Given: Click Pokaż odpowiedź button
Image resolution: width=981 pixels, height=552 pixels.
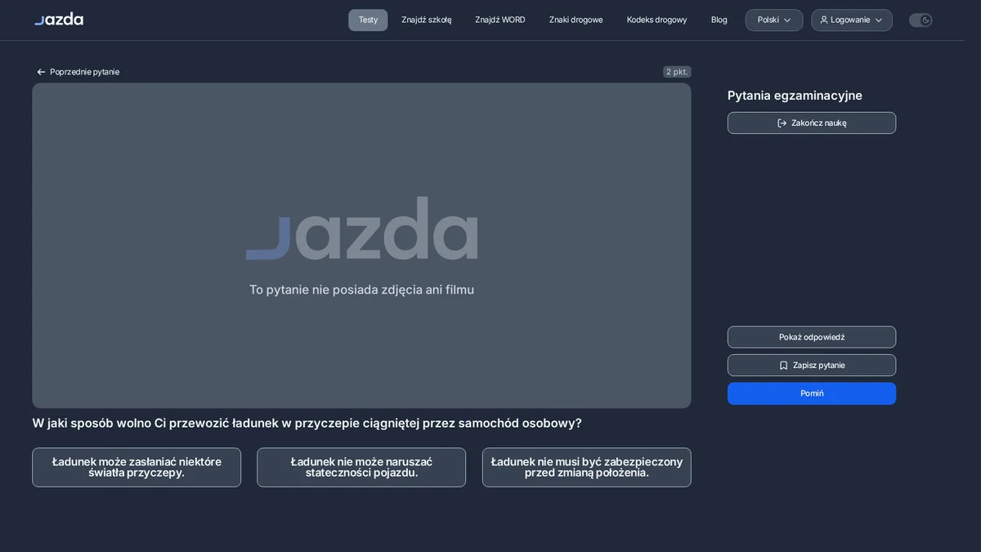Looking at the screenshot, I should coord(812,337).
